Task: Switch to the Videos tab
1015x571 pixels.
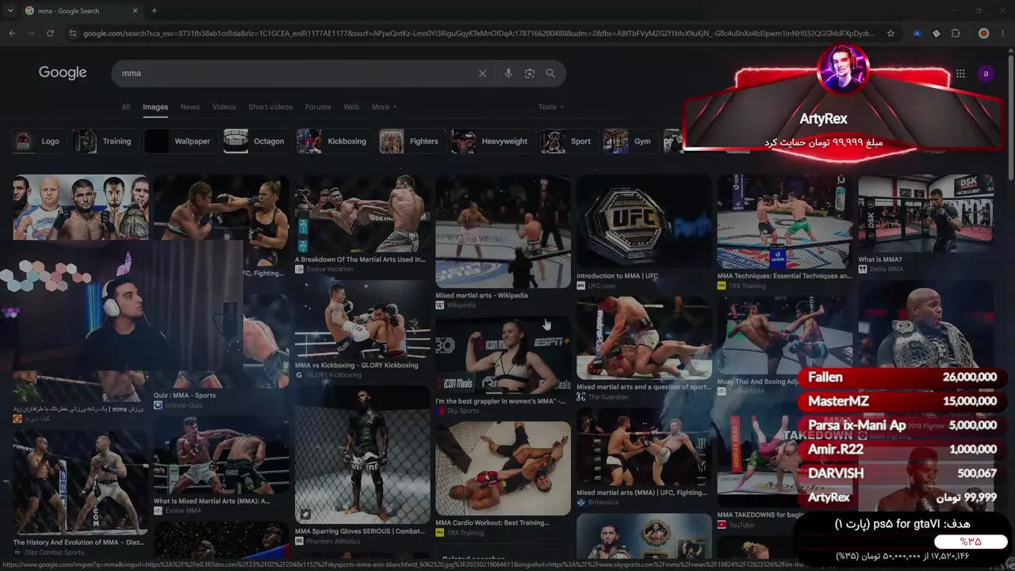Action: pyautogui.click(x=224, y=107)
